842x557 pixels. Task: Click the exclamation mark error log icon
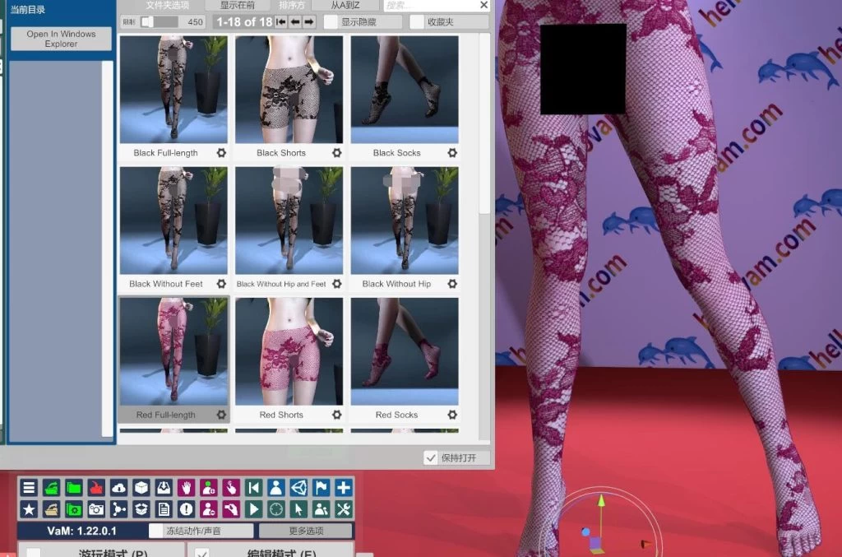(x=186, y=509)
